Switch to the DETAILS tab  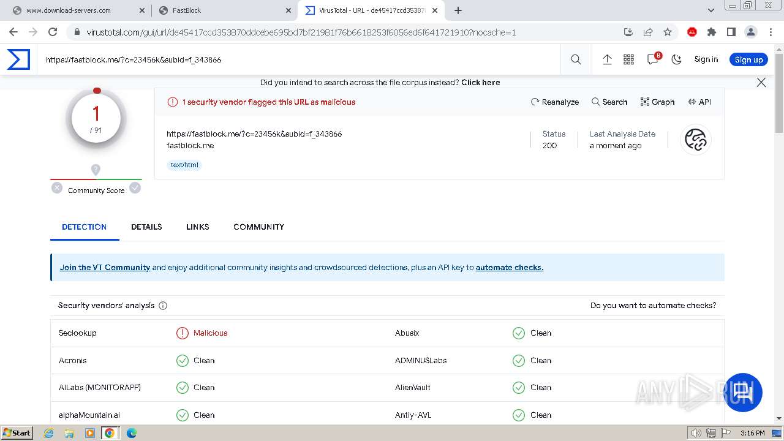tap(146, 227)
